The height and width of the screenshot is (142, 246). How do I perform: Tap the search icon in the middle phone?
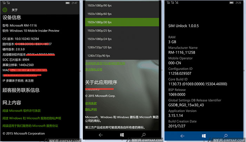pyautogui.click(x=143, y=135)
